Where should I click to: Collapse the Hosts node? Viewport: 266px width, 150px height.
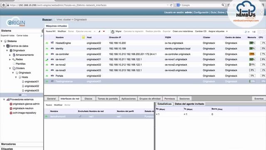point(16,77)
